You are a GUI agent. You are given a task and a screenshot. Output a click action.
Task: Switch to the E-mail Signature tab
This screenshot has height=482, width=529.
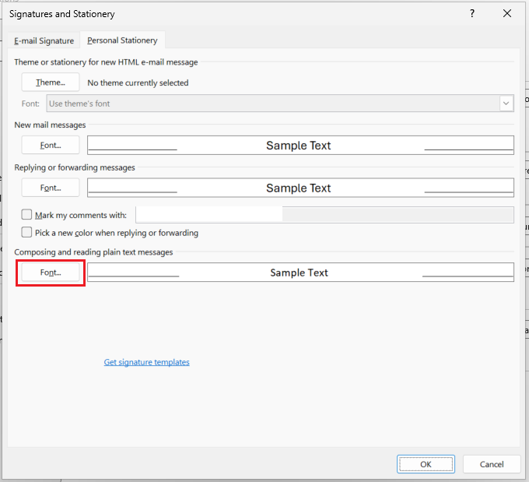click(x=44, y=40)
